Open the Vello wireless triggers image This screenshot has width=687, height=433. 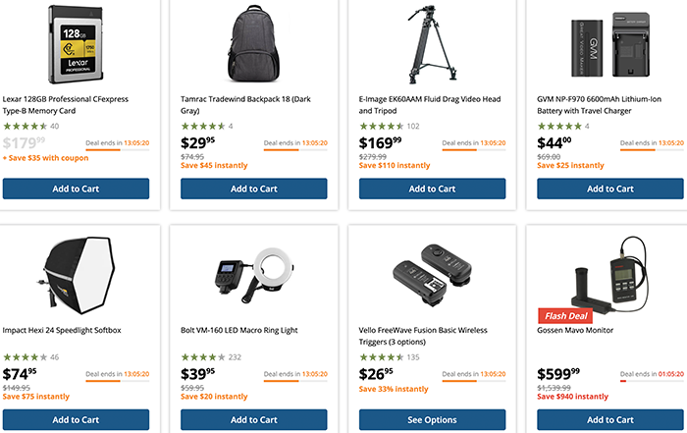pyautogui.click(x=432, y=275)
